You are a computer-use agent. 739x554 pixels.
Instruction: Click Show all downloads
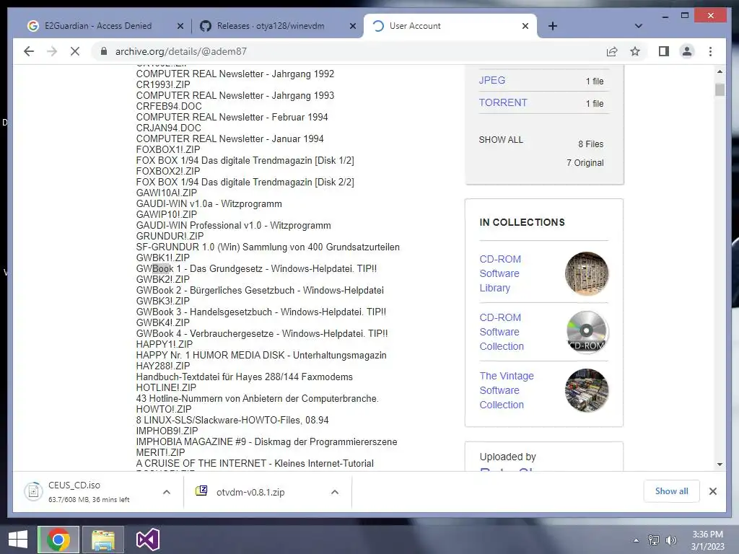coord(672,491)
